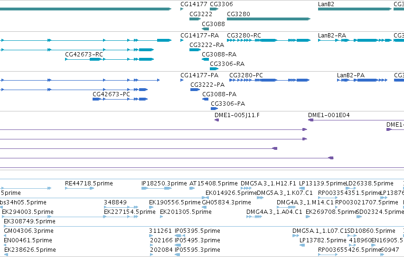The width and height of the screenshot is (404, 257).
Task: Select the CG3088-RA transcript label
Action: coord(219,55)
